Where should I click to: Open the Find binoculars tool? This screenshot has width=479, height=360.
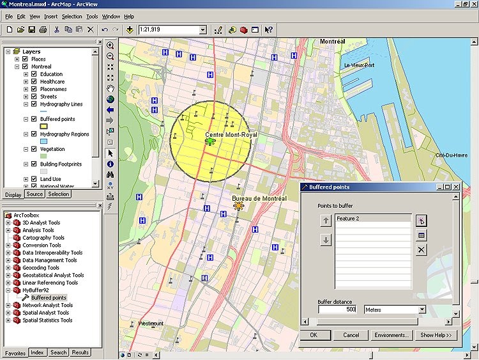pyautogui.click(x=110, y=175)
